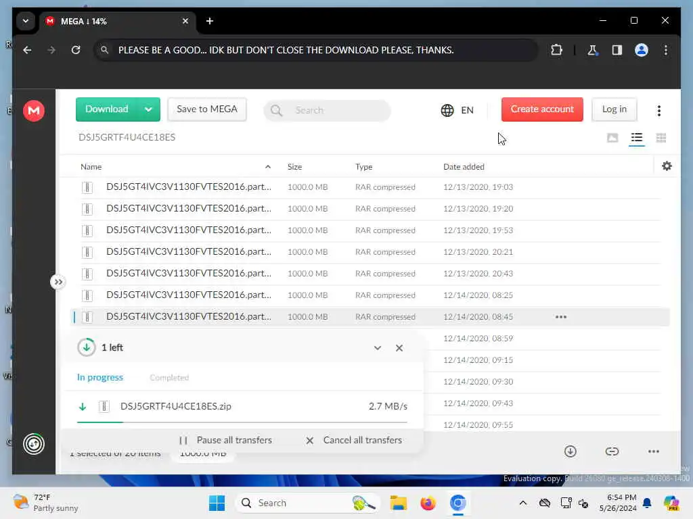Reload the browser page
The width and height of the screenshot is (693, 519).
click(76, 50)
